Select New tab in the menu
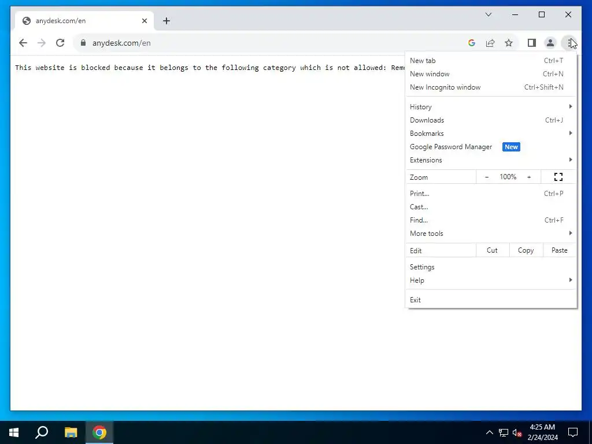 click(x=491, y=60)
